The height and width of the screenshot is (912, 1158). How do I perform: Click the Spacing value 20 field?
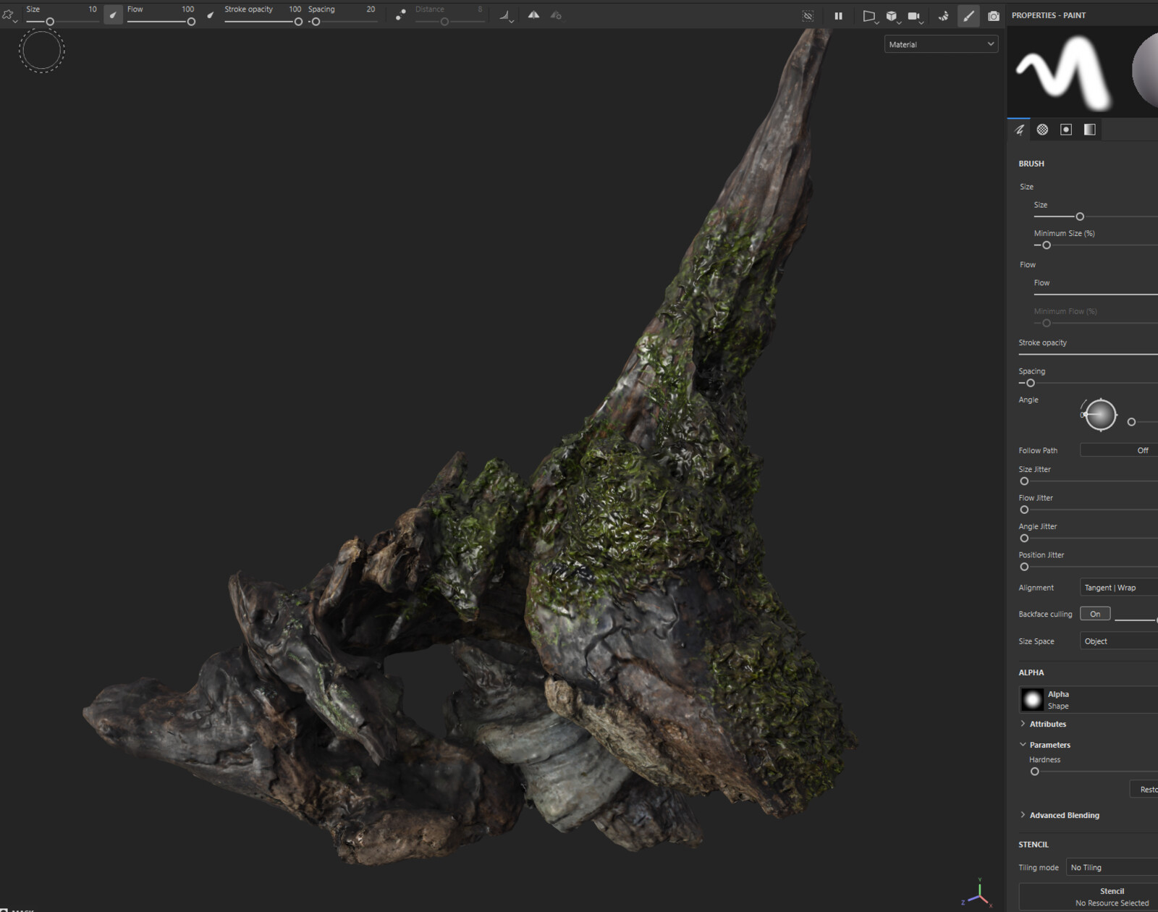point(371,9)
